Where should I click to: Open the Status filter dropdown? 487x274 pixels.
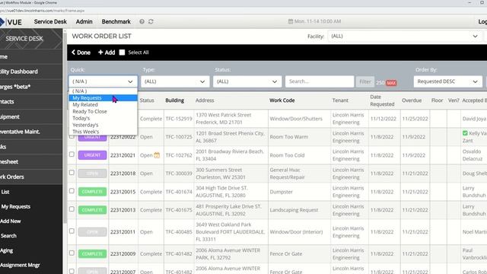(247, 81)
